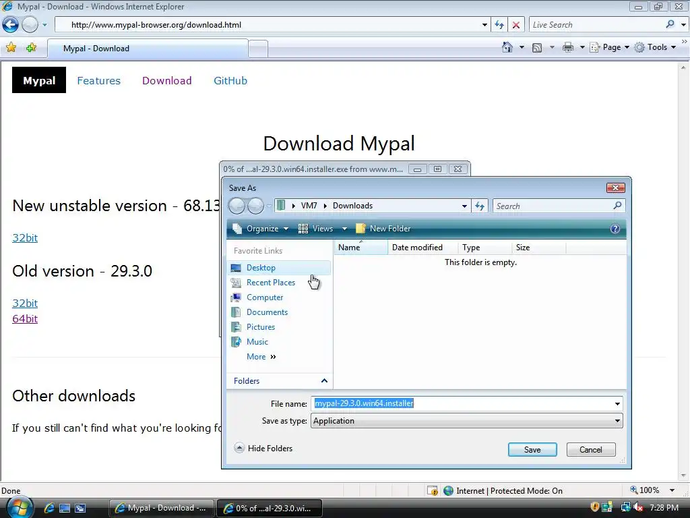Expand More favorite links
Viewport: 690px width, 518px height.
tap(261, 357)
